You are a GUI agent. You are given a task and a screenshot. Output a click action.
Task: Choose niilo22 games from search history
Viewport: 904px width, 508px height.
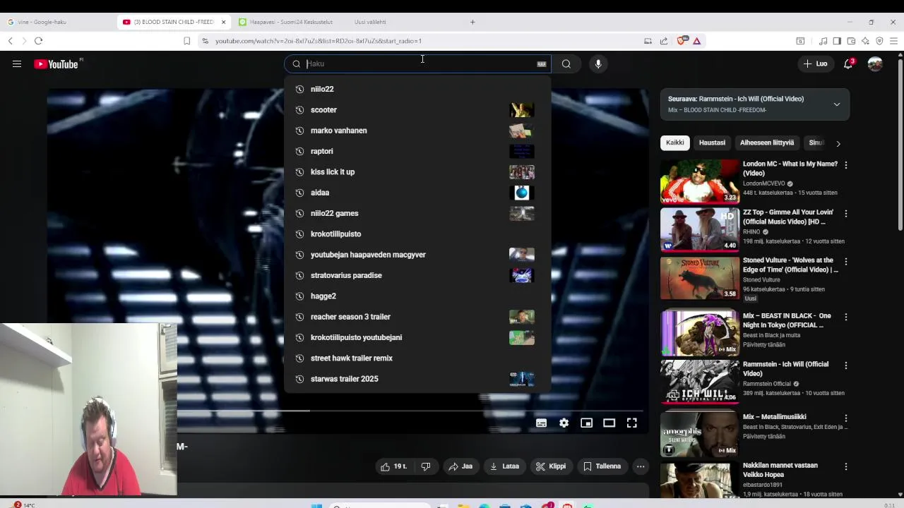417,213
